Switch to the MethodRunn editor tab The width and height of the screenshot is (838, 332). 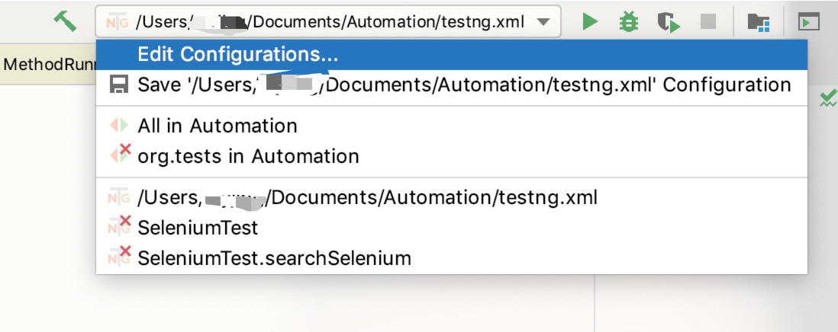click(47, 64)
